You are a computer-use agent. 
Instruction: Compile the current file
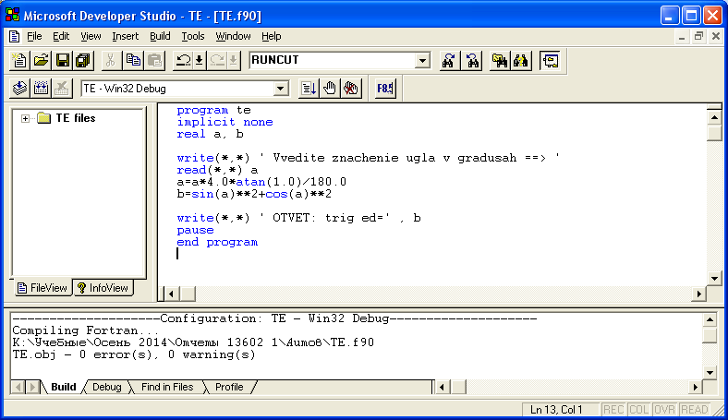19,89
